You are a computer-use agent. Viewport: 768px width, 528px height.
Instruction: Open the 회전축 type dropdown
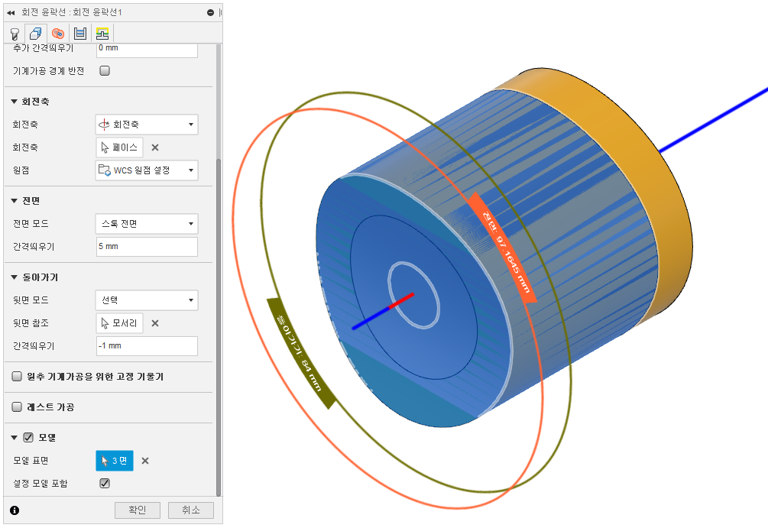point(147,125)
